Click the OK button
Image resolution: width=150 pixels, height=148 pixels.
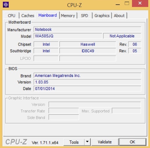click(133, 142)
